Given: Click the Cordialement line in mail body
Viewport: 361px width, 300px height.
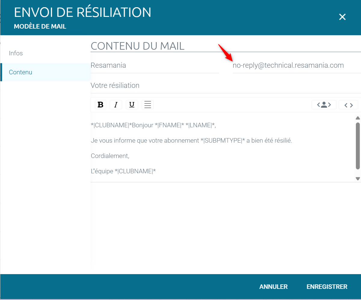Looking at the screenshot, I should pyautogui.click(x=110, y=156).
